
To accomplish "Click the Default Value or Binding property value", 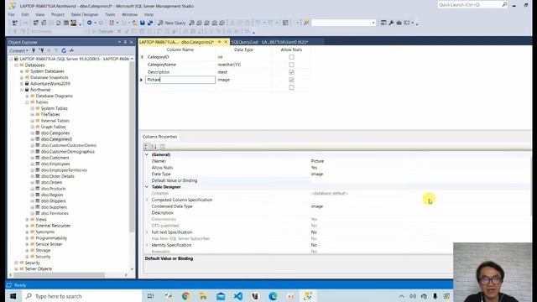I will coord(420,180).
